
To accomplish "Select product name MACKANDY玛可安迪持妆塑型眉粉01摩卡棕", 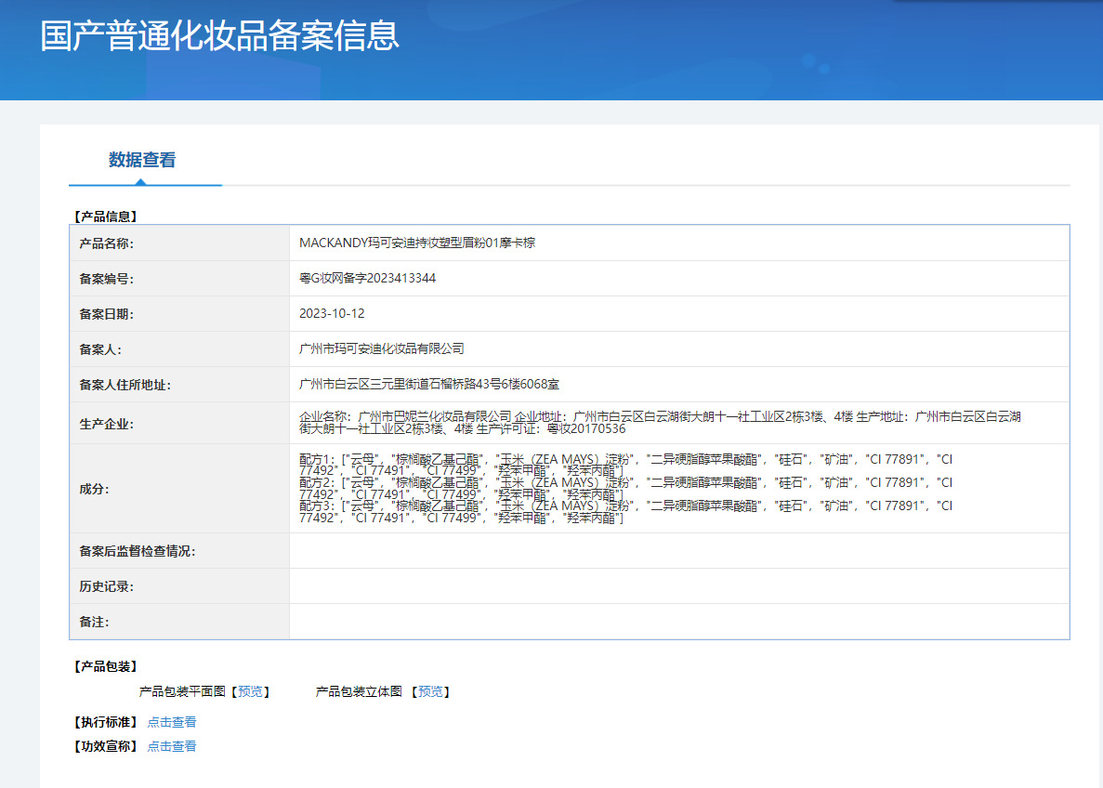I will pyautogui.click(x=417, y=243).
